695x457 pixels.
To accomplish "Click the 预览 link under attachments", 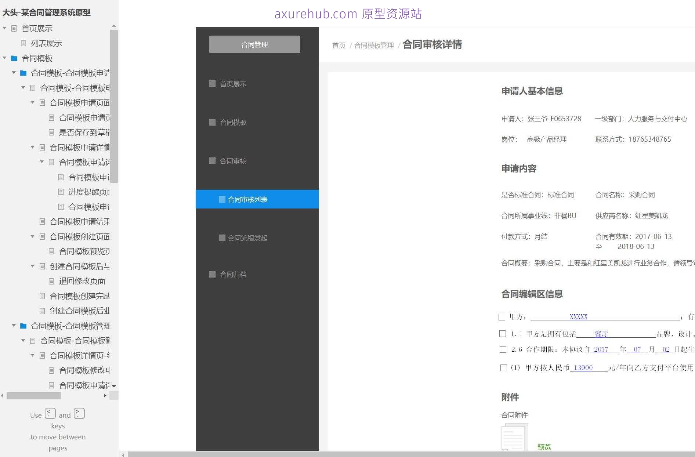I will point(544,447).
